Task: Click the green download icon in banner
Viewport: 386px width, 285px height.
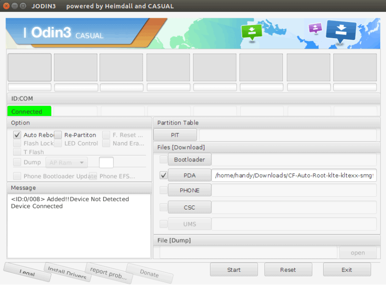Action: pos(252,32)
